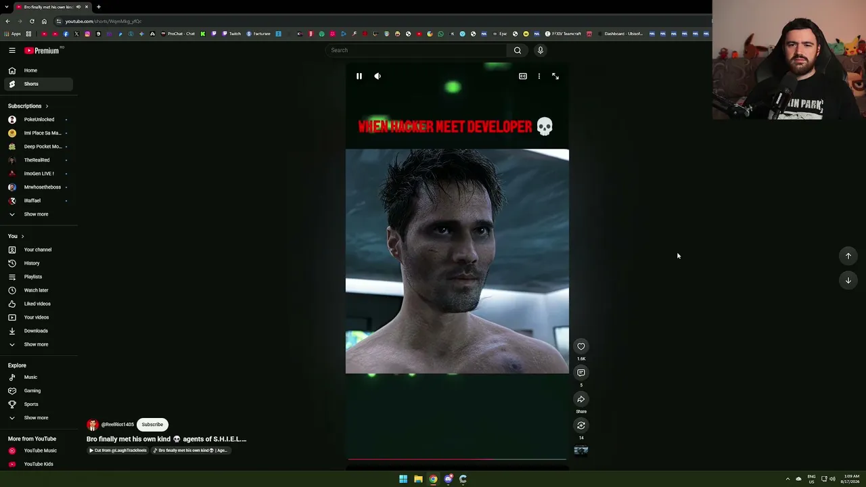Open a new browser tab
866x487 pixels.
click(x=99, y=7)
